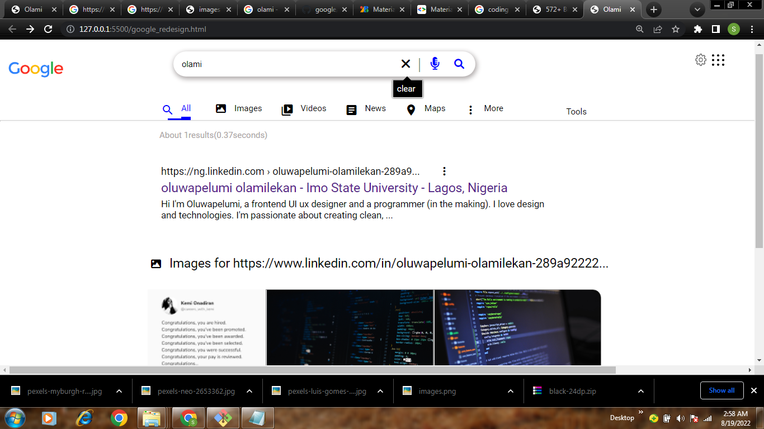The height and width of the screenshot is (429, 764).
Task: Click the Maps pin icon
Action: pos(411,109)
